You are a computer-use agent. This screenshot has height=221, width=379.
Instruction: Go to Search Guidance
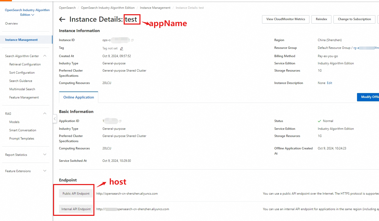(x=21, y=81)
